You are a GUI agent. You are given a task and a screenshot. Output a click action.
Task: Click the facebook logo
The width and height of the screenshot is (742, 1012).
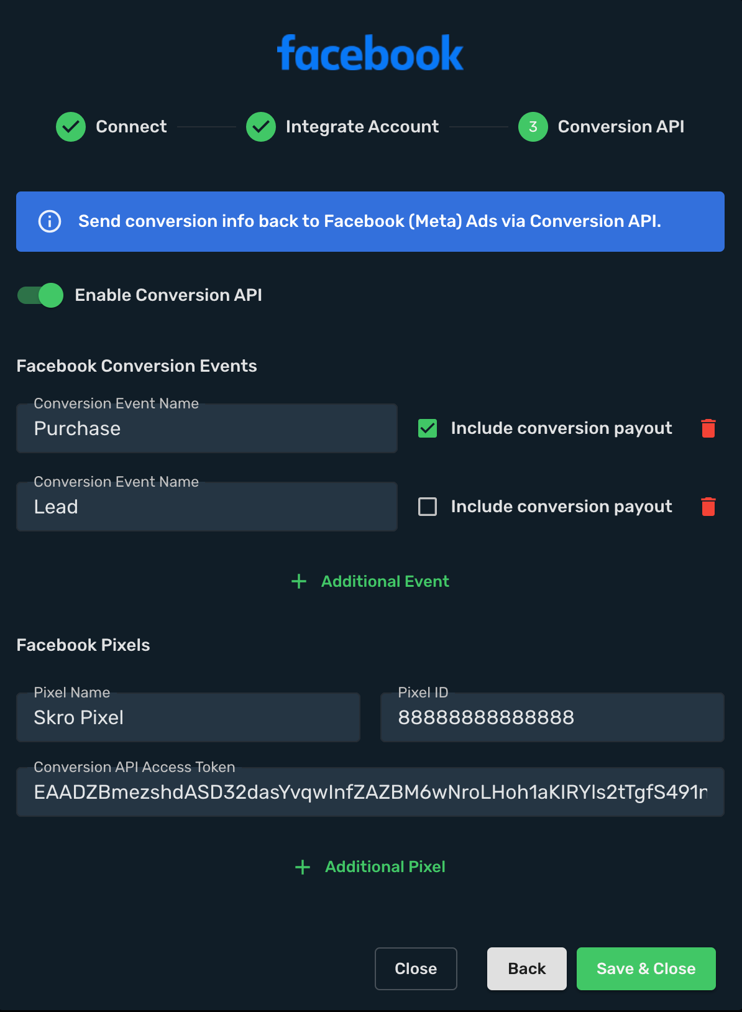point(370,53)
